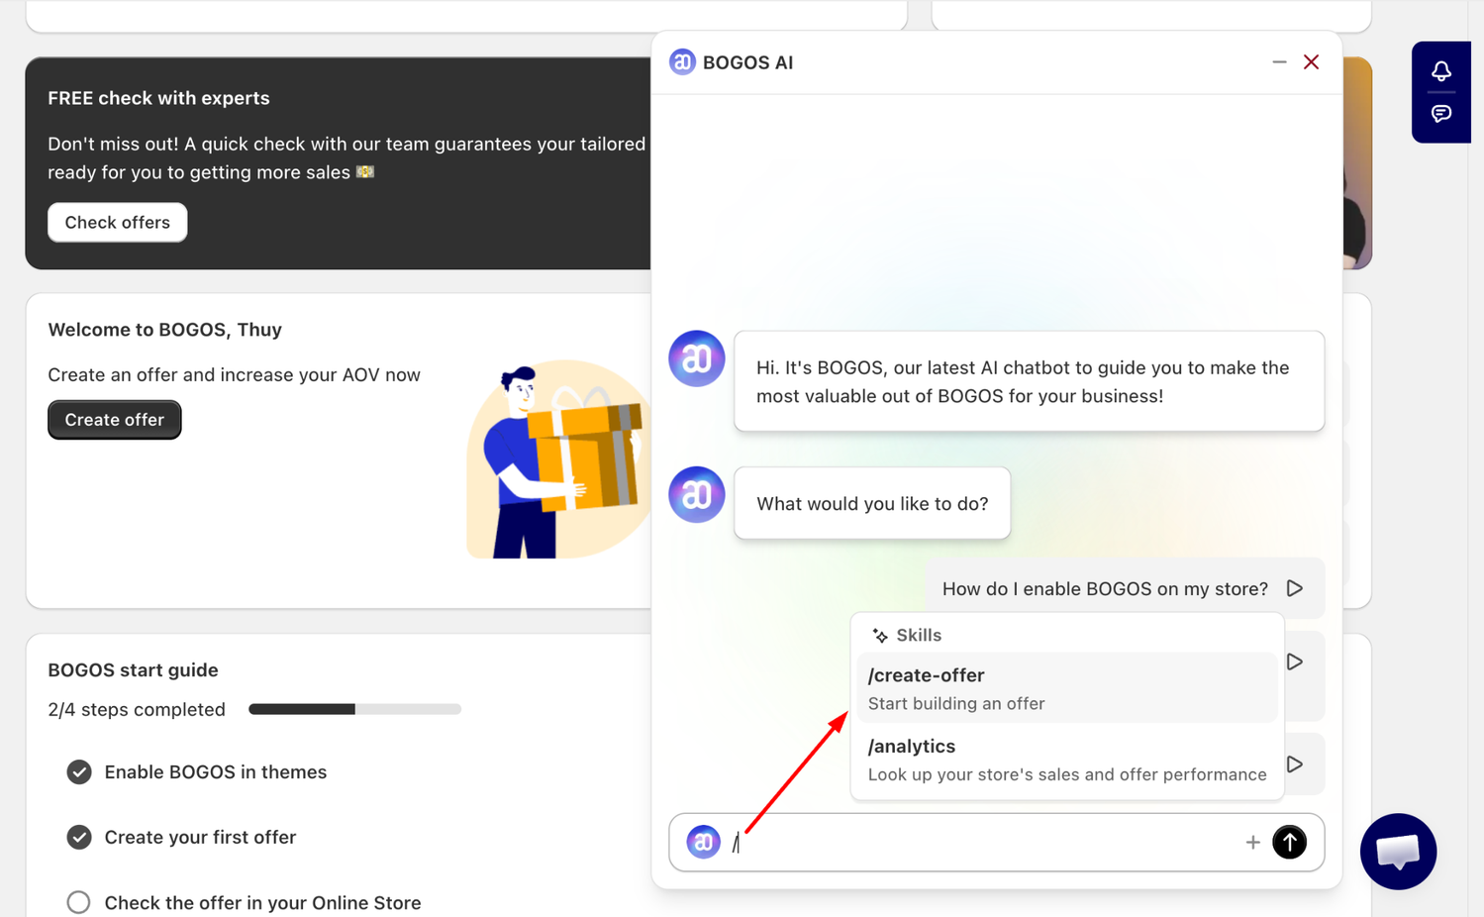Select the /analytics skill
This screenshot has height=917, width=1484.
(x=1067, y=760)
